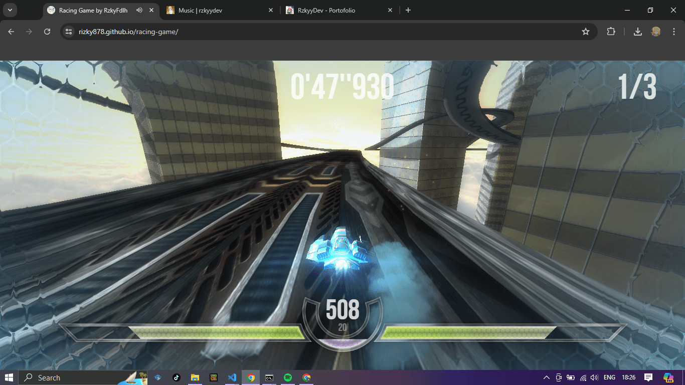
Task: Click the blue hover ship
Action: (x=340, y=249)
